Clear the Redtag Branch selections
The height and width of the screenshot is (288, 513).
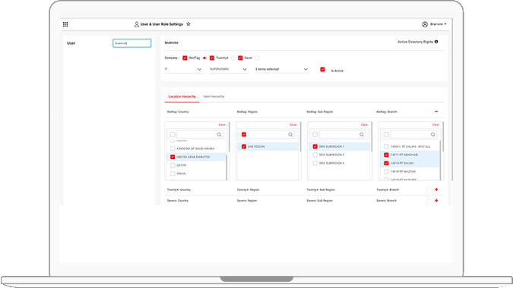435,124
